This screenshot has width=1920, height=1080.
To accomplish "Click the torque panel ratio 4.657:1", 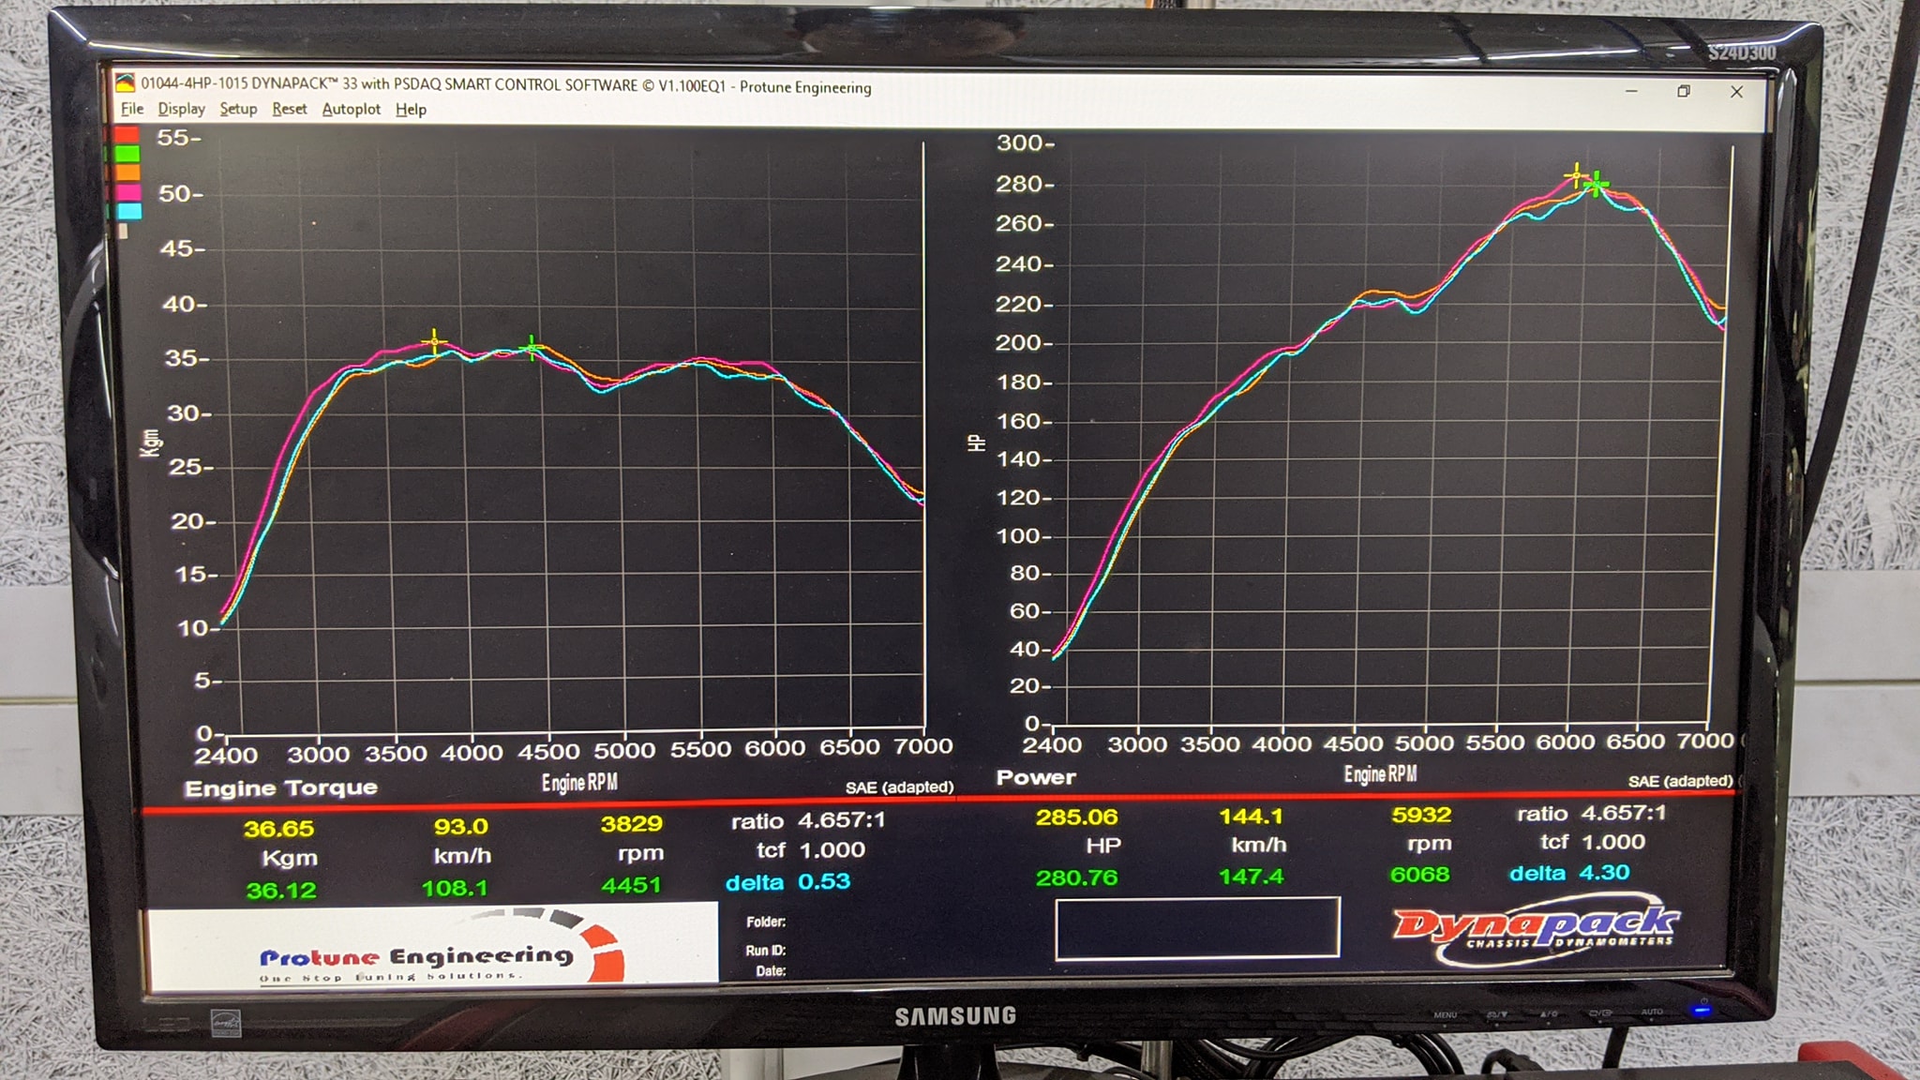I will (x=841, y=820).
